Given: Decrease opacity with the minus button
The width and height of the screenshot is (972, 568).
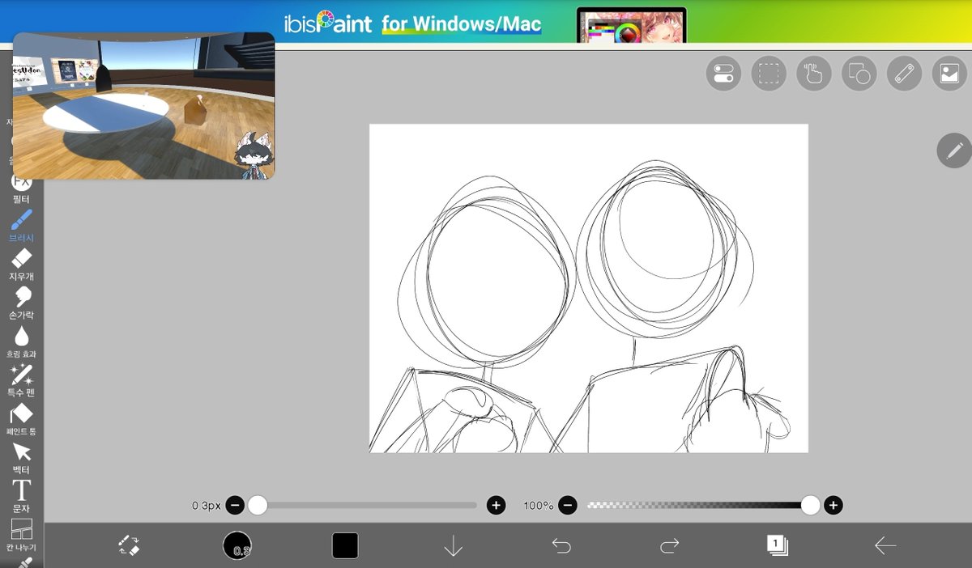Looking at the screenshot, I should 568,506.
